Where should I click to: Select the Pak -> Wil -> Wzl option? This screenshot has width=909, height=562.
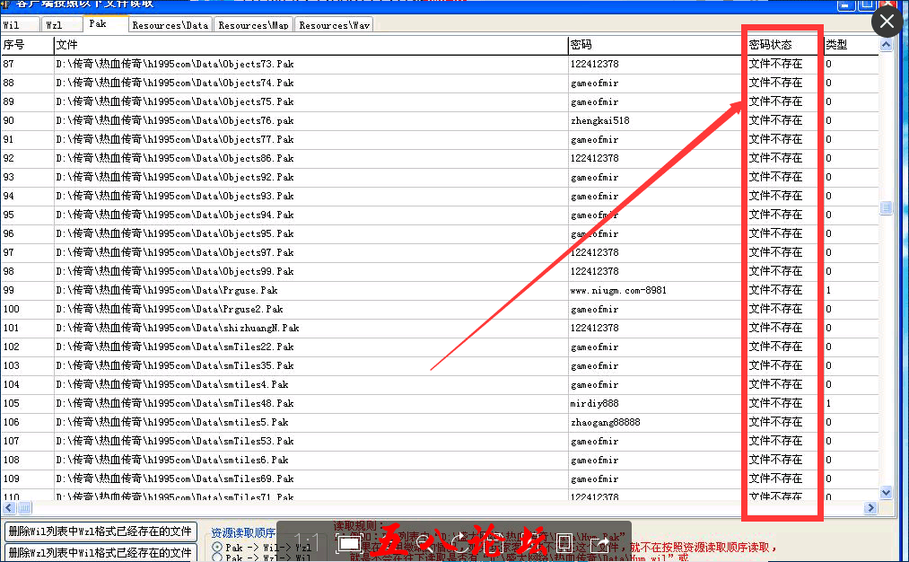pos(217,546)
